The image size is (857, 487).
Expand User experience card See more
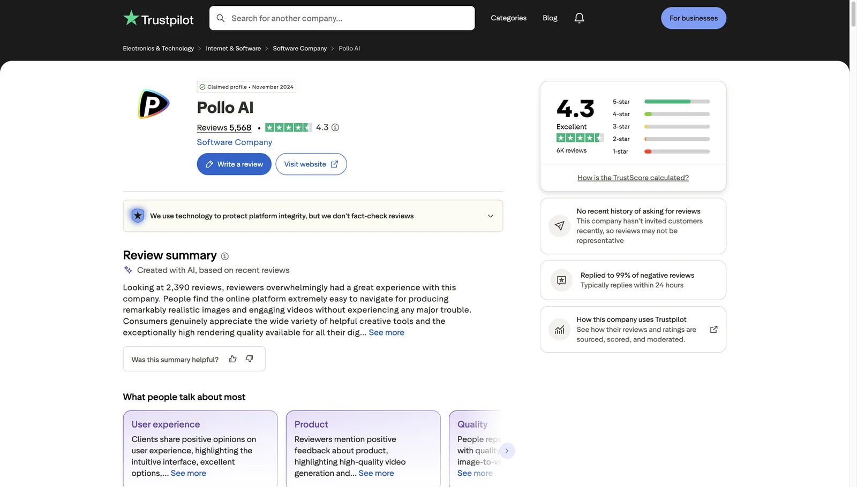tap(188, 473)
